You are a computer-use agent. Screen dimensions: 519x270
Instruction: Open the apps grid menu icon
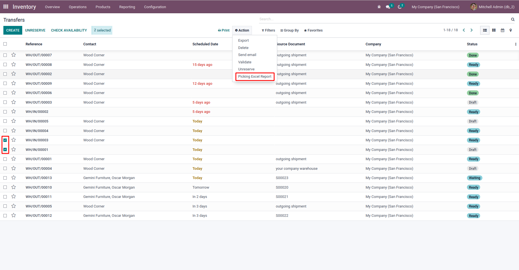(x=6, y=6)
